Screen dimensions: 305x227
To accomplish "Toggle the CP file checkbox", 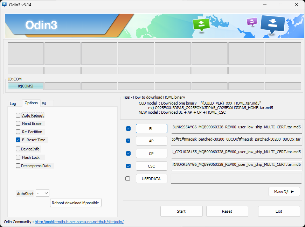I will [128, 153].
